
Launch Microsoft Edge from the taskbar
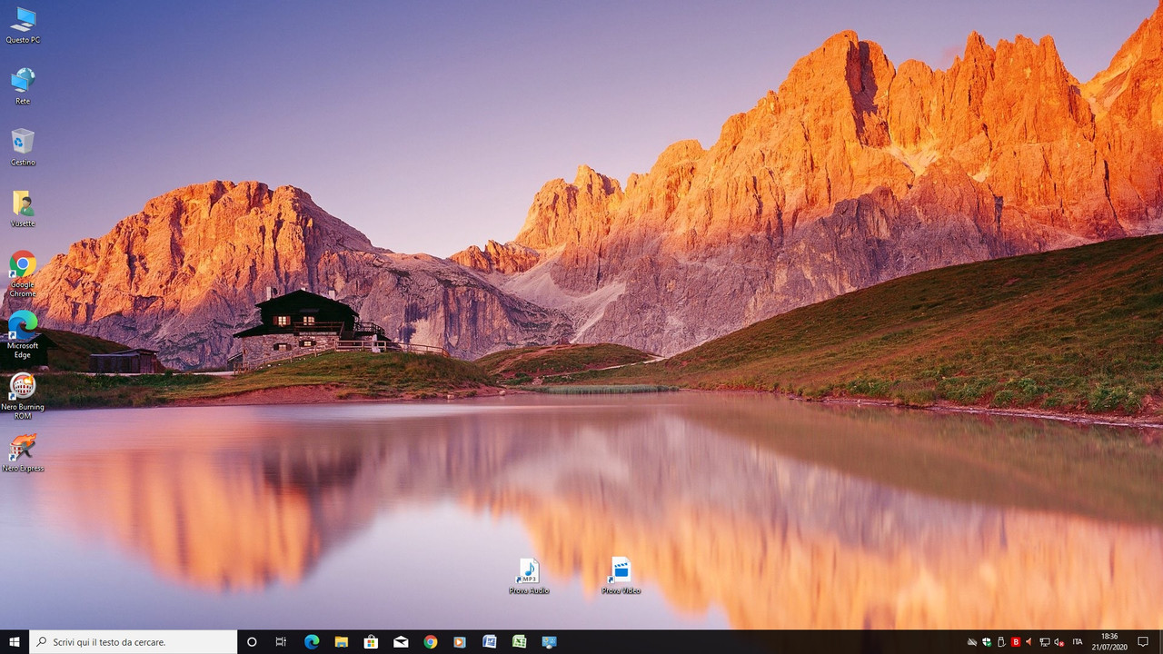[312, 642]
